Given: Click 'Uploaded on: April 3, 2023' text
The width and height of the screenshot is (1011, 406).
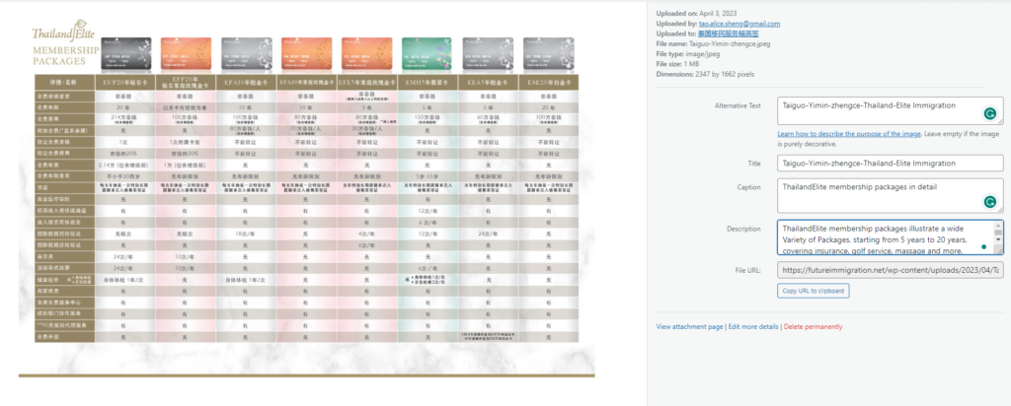Looking at the screenshot, I should (x=696, y=14).
